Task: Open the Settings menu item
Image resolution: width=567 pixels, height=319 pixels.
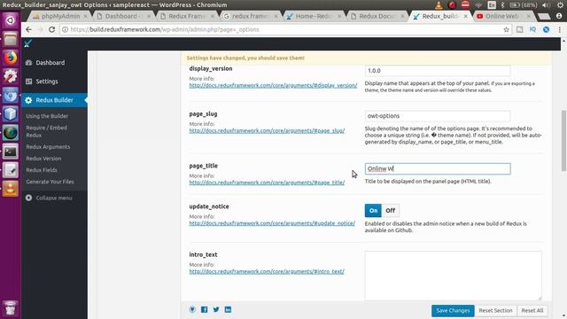Action: (x=54, y=82)
